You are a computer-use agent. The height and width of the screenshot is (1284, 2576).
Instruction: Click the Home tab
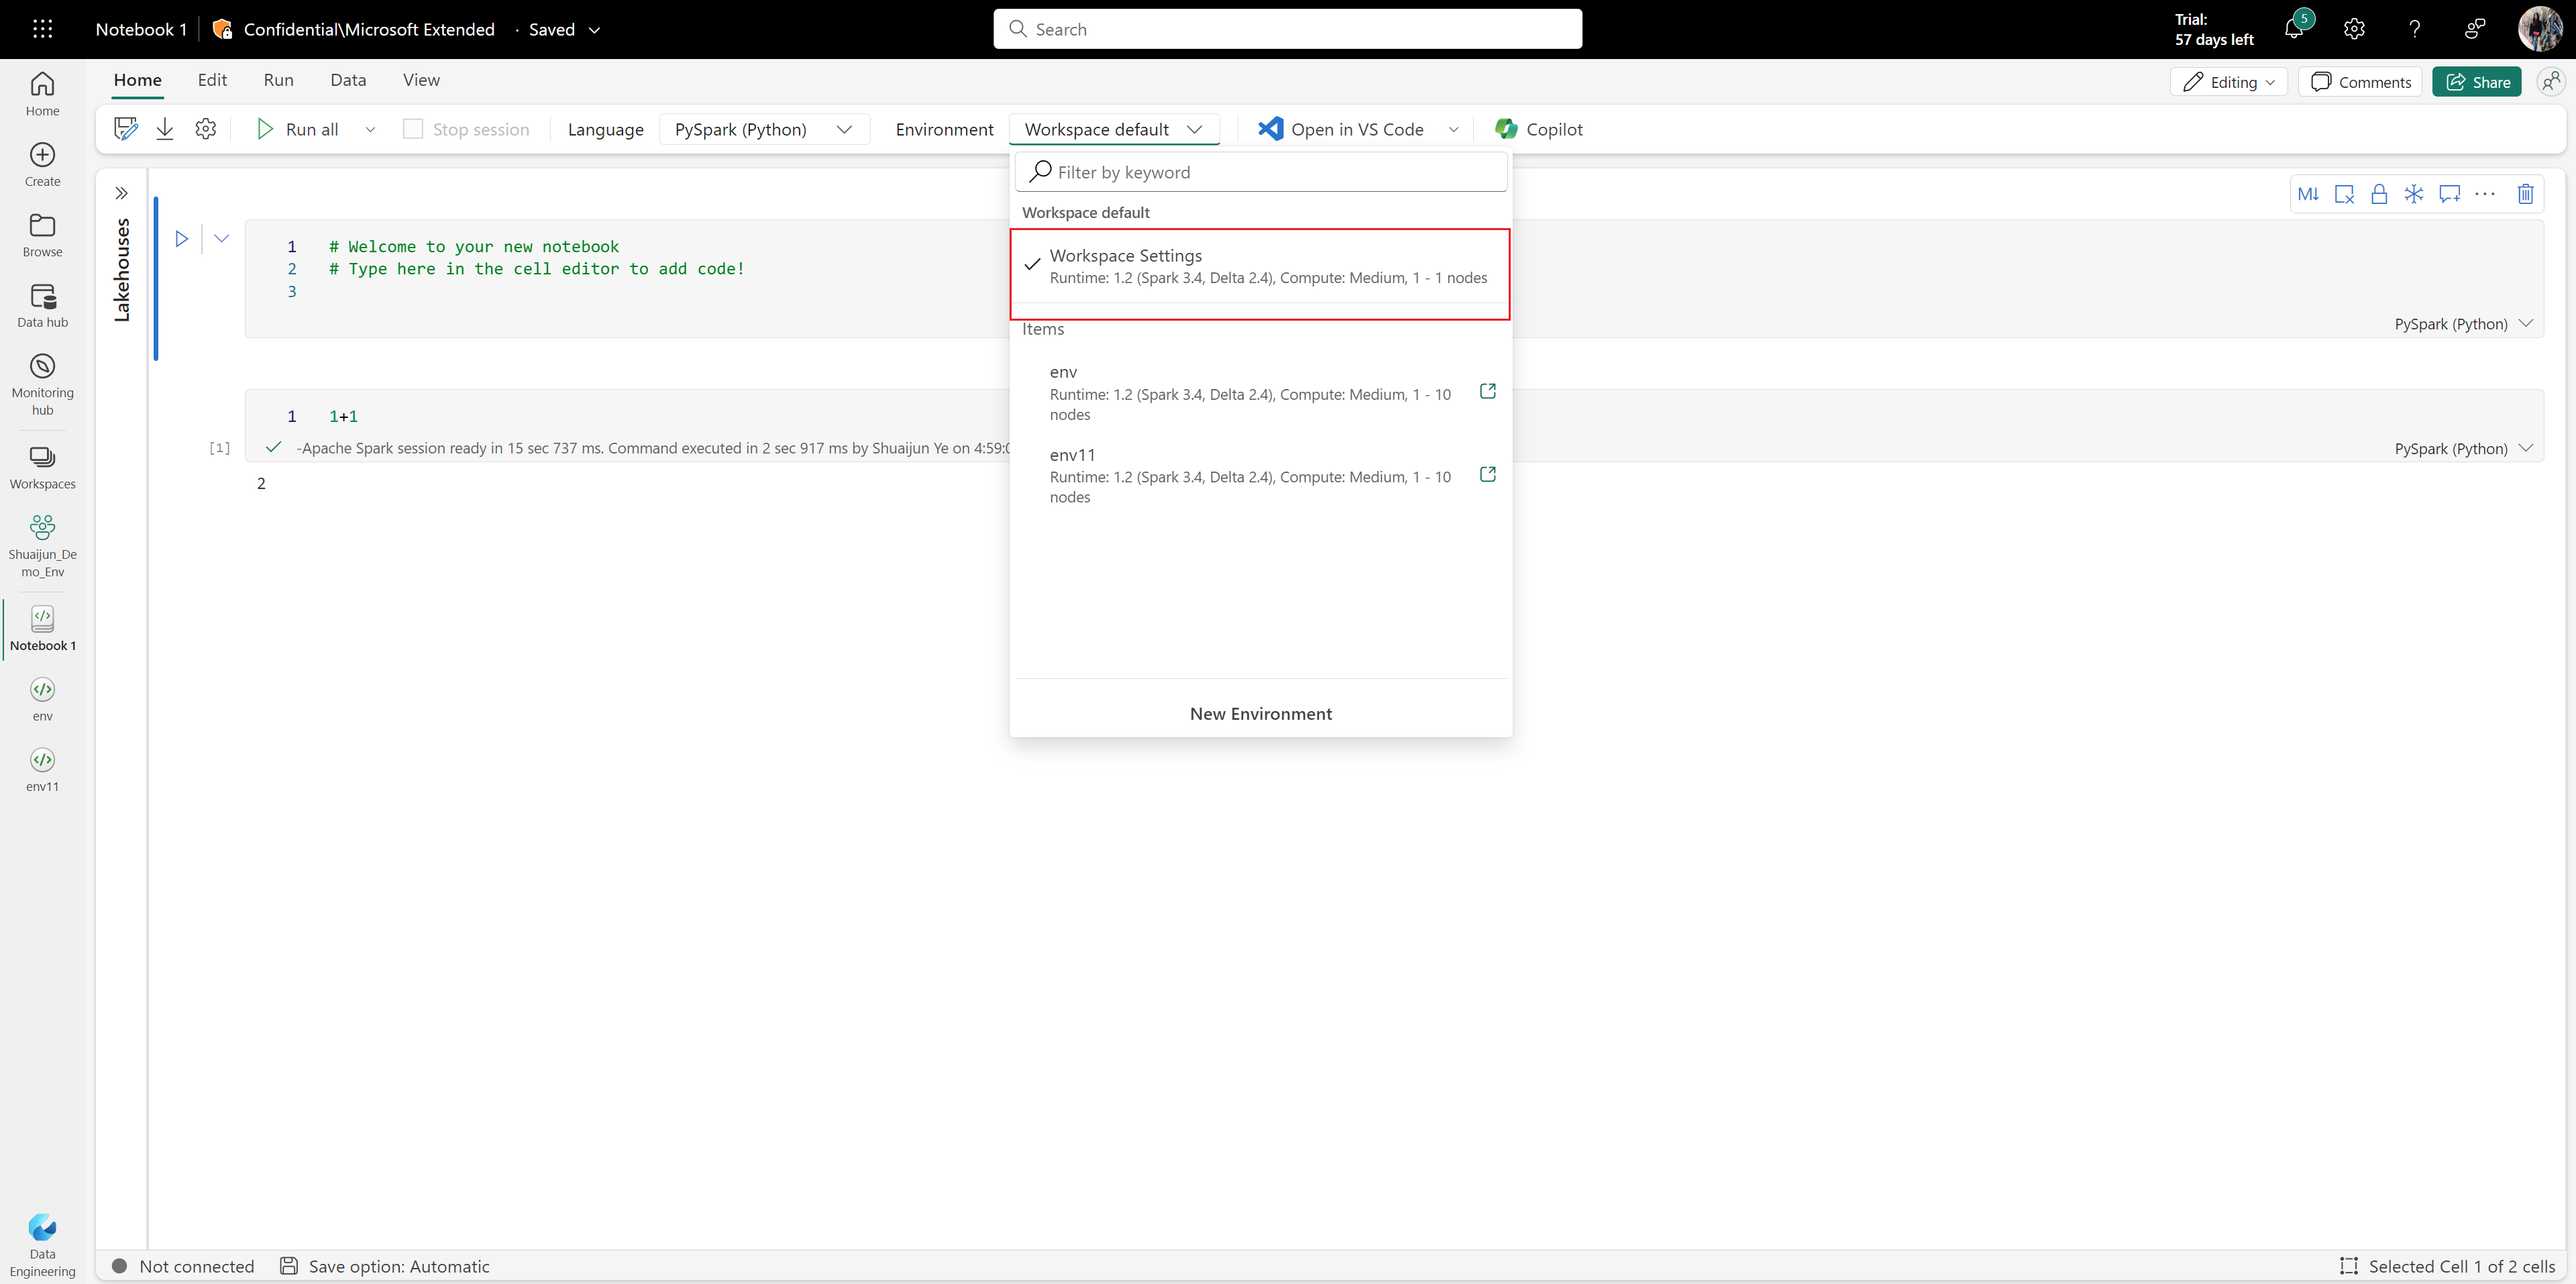point(136,78)
